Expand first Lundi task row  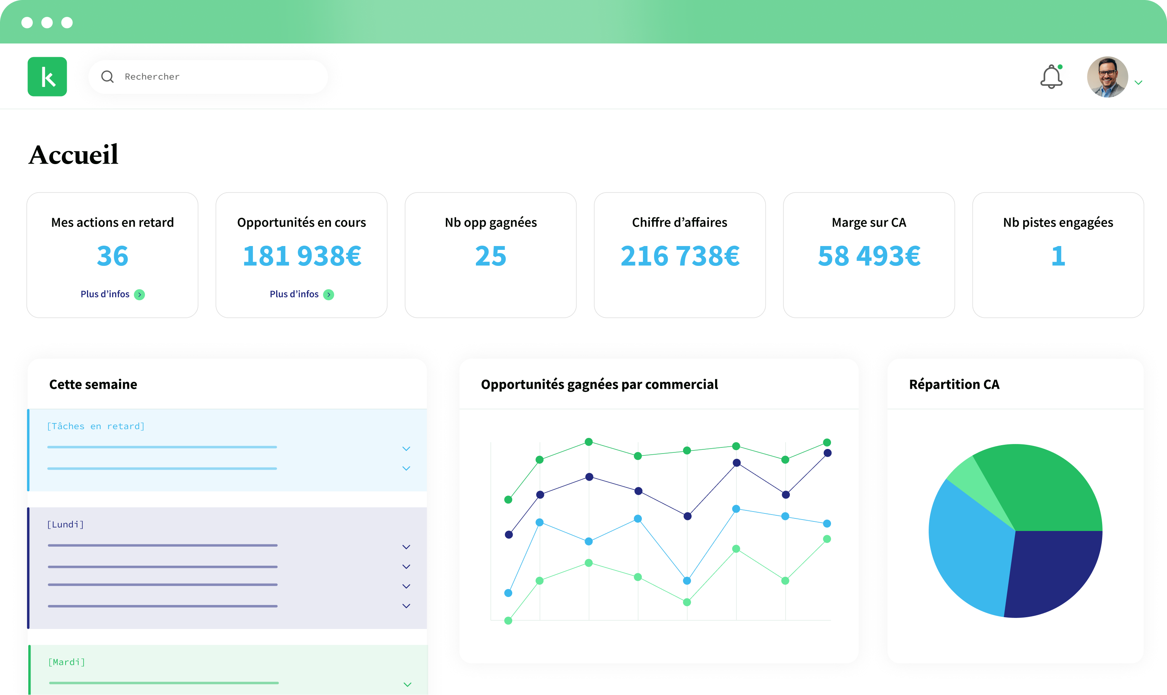[406, 547]
